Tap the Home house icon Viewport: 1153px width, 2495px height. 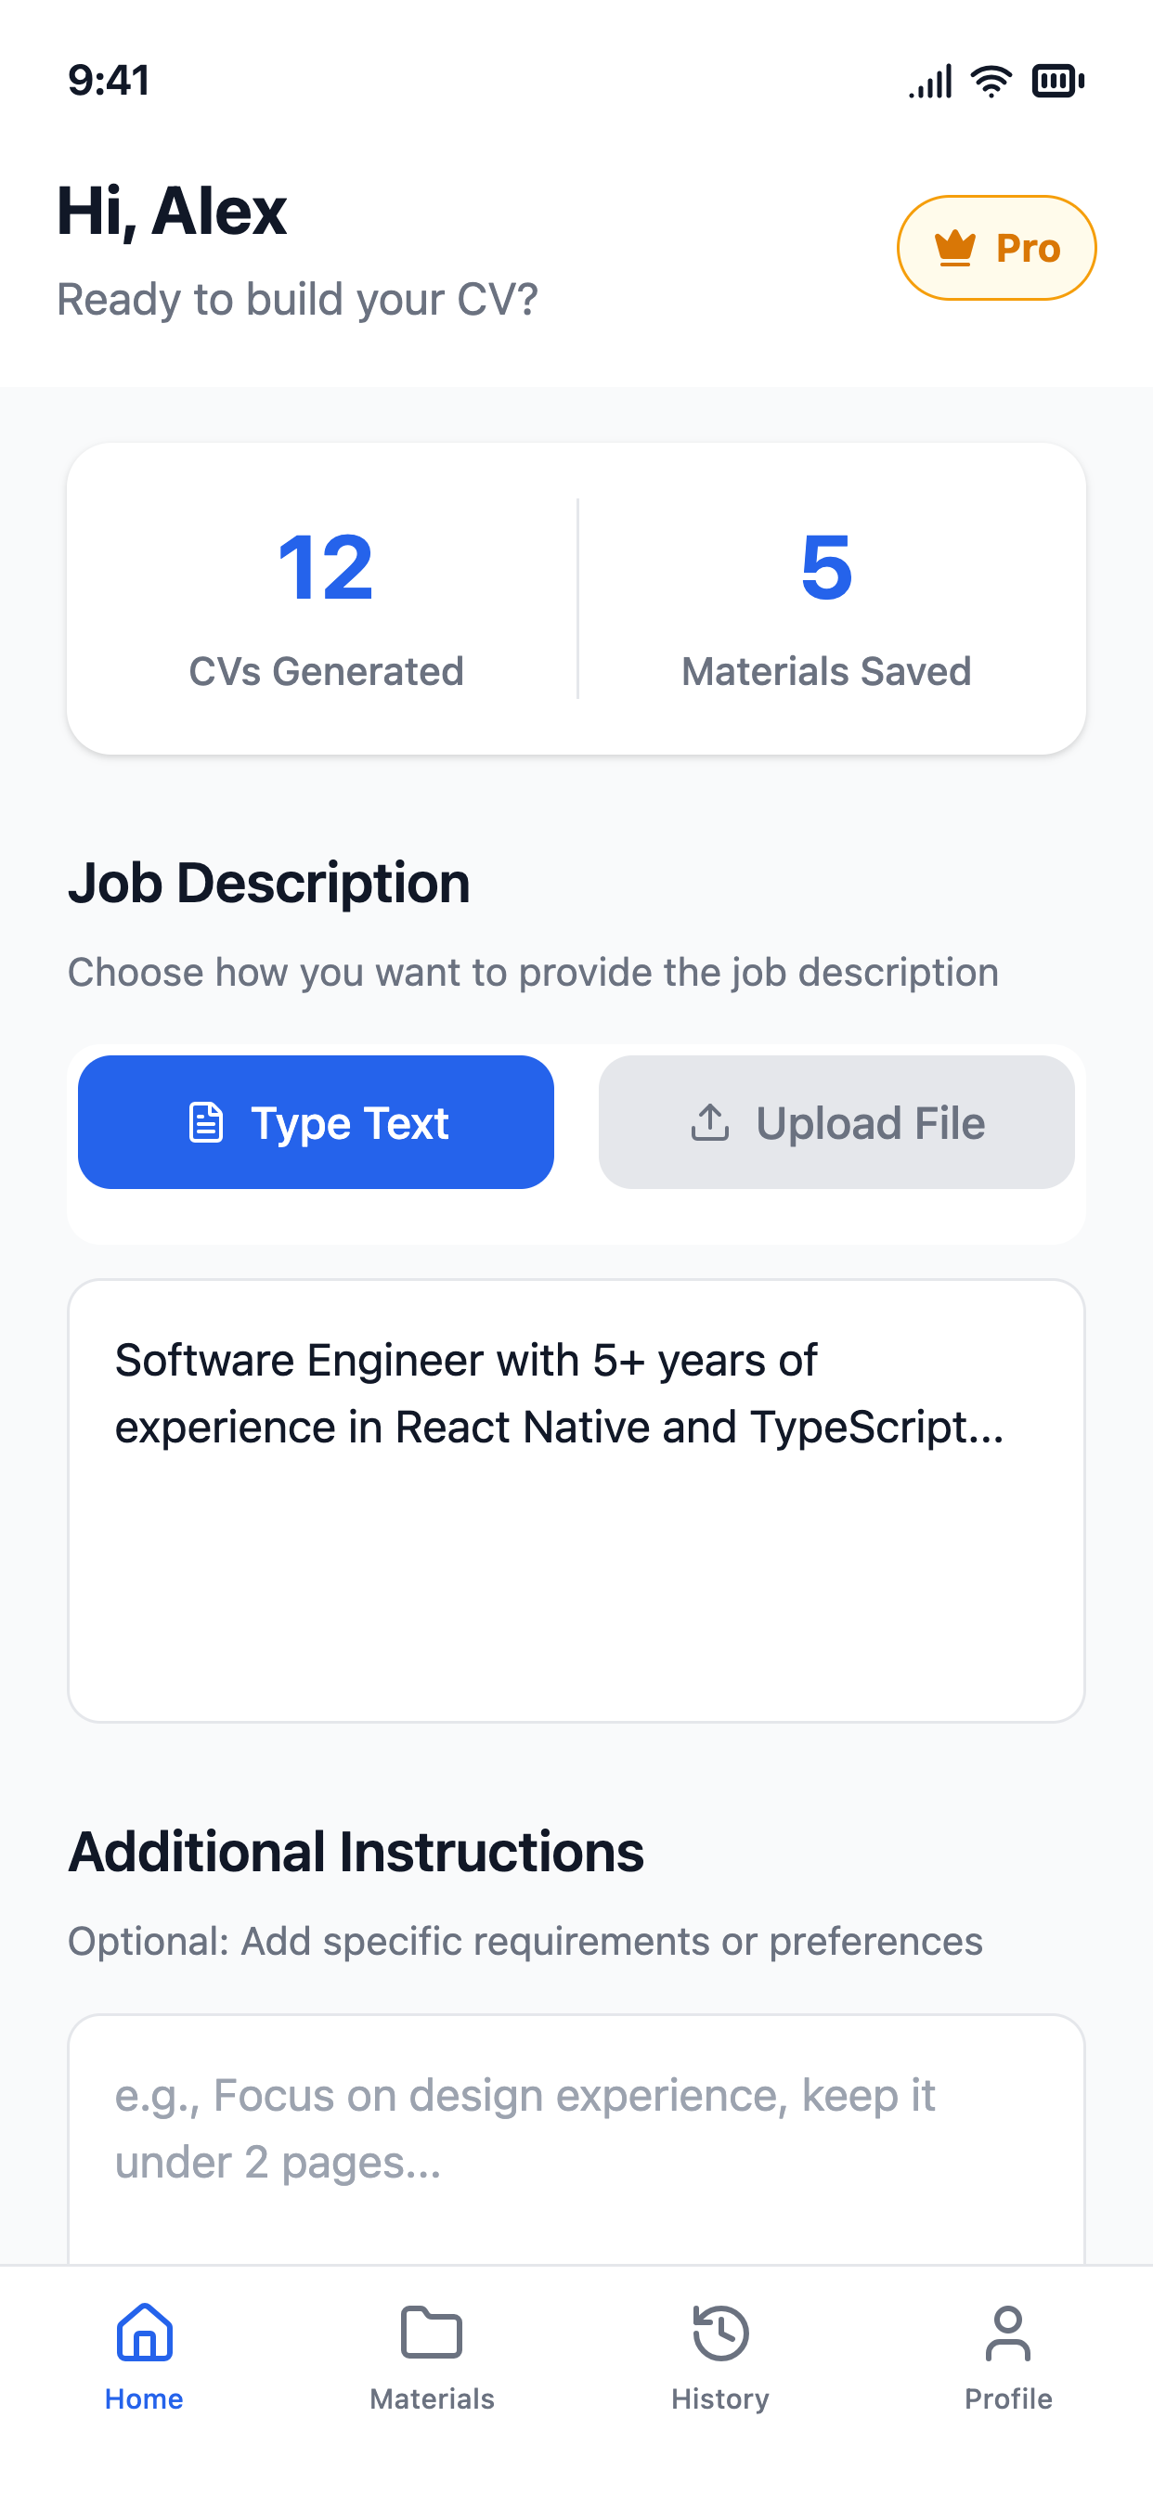145,2333
